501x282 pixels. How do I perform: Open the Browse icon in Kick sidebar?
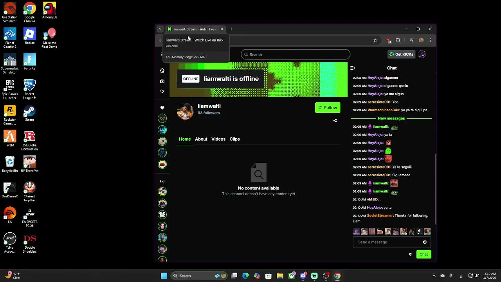(x=162, y=81)
